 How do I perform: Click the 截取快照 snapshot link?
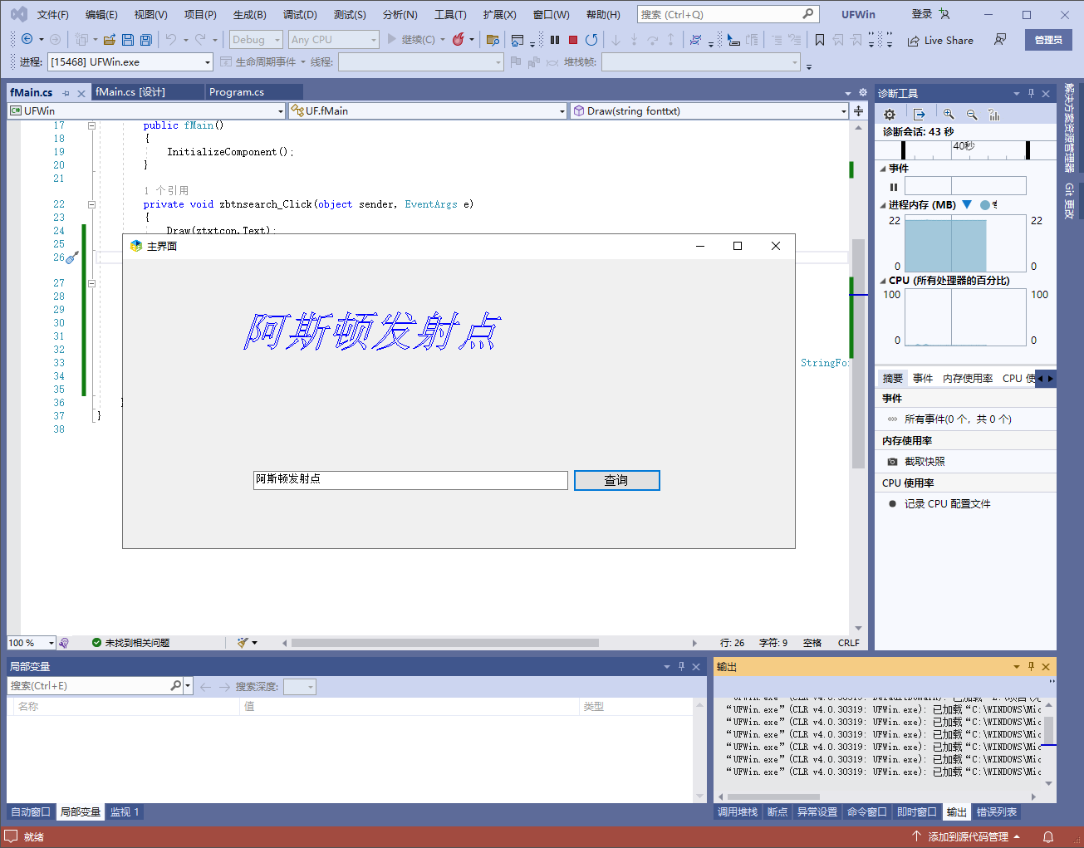(925, 462)
